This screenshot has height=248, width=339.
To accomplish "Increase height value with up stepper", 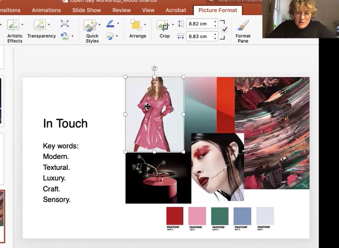I will 215,22.
